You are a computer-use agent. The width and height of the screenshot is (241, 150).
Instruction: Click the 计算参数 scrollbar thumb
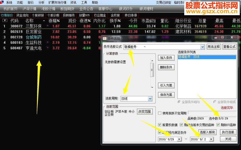click(152, 70)
